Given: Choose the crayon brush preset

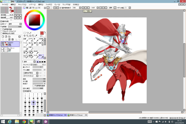Looking at the screenshot, I should tap(36, 56).
